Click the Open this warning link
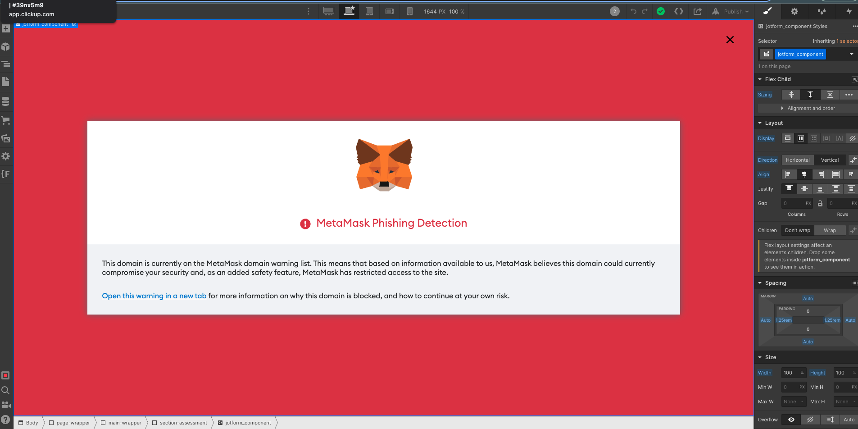The height and width of the screenshot is (429, 858). click(x=154, y=296)
